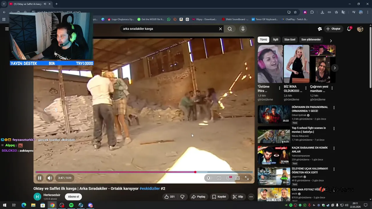Mute the video volume speaker icon

[50, 178]
